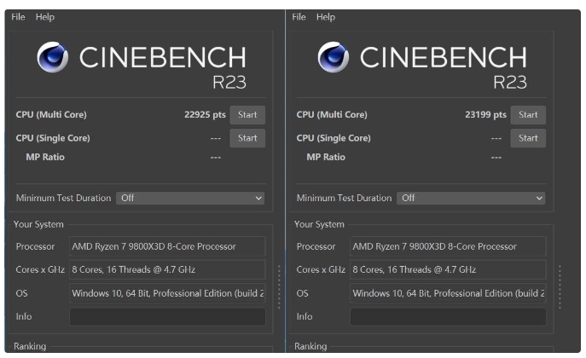
Task: Select the Processor field in left window
Action: pyautogui.click(x=167, y=246)
